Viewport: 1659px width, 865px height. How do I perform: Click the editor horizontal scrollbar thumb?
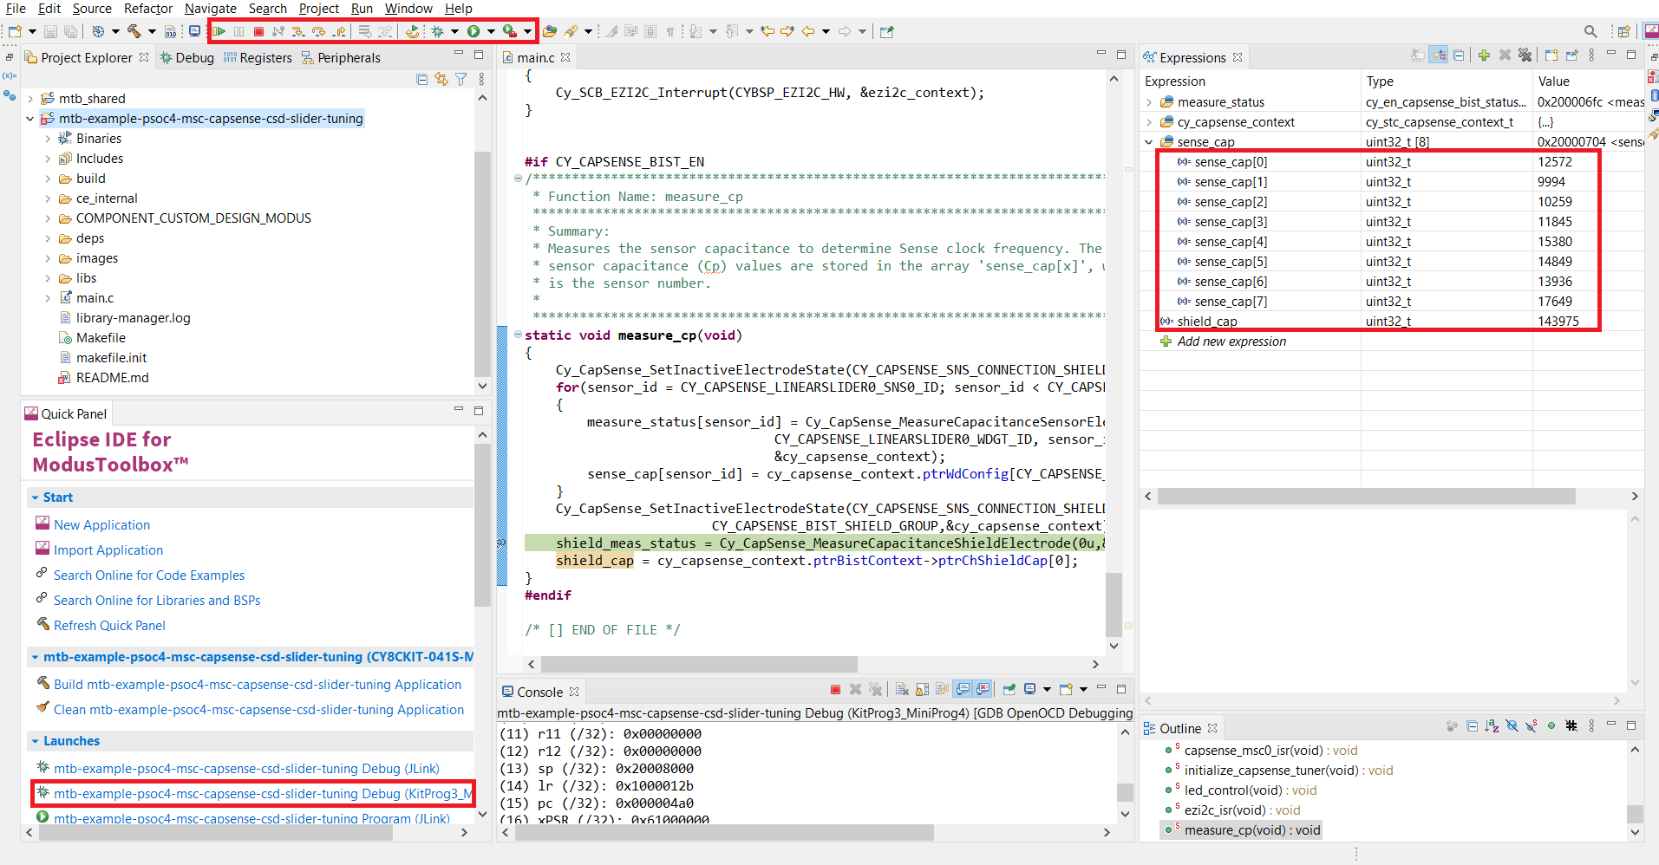click(699, 664)
